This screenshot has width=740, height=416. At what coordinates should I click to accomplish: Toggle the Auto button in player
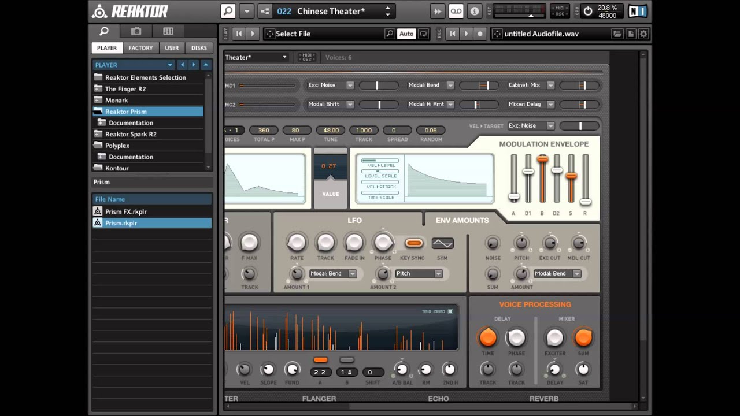(406, 34)
